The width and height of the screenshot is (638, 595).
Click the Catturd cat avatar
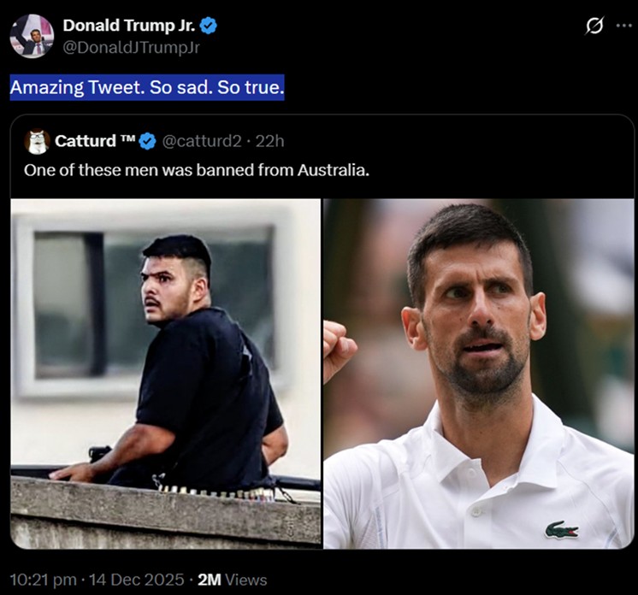[37, 141]
